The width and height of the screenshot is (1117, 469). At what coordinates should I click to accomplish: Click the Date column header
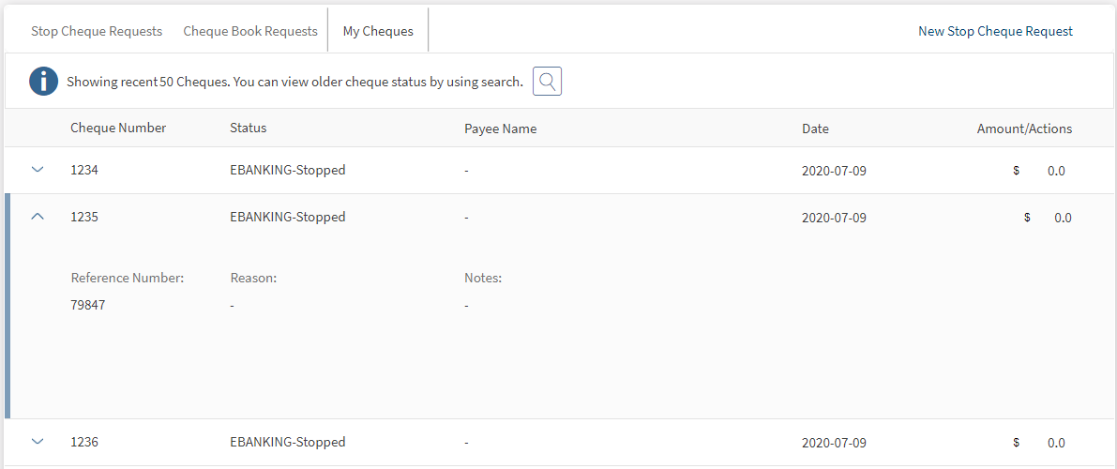(x=815, y=129)
